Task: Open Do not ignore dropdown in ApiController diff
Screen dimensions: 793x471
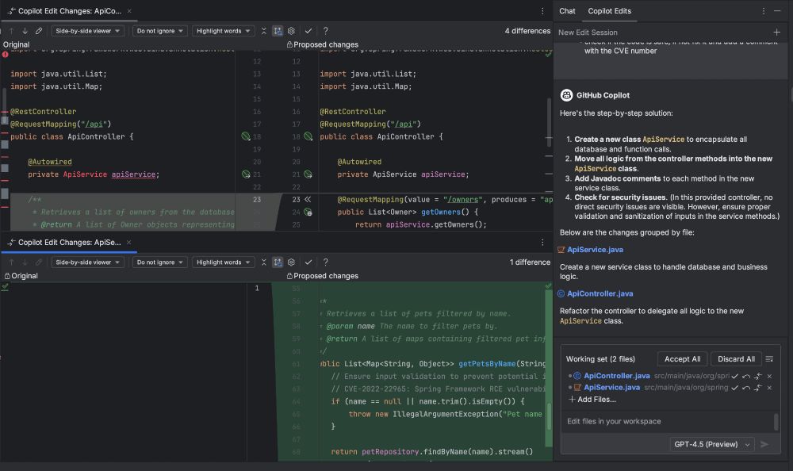Action: 160,31
